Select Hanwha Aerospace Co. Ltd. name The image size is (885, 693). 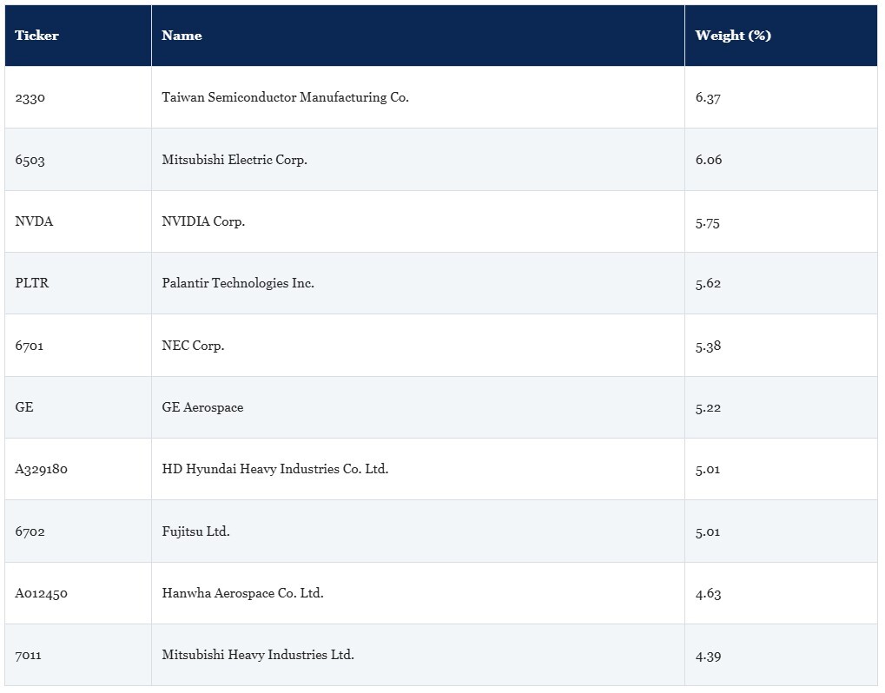pos(242,592)
